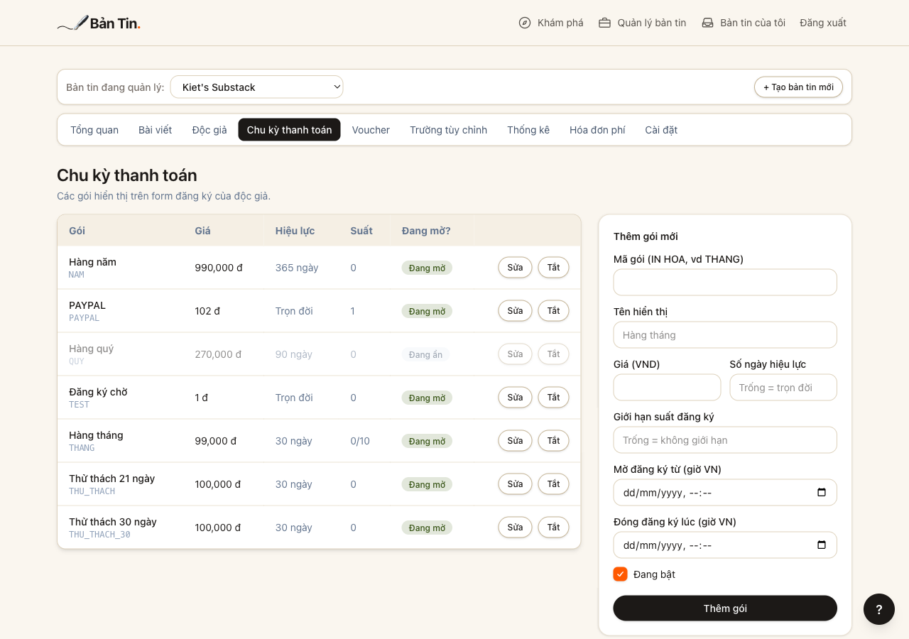Click the Mở đăng ký từ datetime field
Viewport: 909px width, 639px height.
(725, 492)
